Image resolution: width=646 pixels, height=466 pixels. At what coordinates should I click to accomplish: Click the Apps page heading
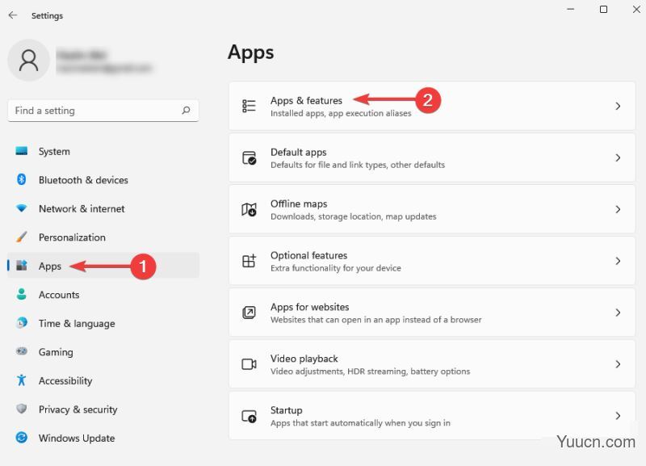(x=250, y=53)
